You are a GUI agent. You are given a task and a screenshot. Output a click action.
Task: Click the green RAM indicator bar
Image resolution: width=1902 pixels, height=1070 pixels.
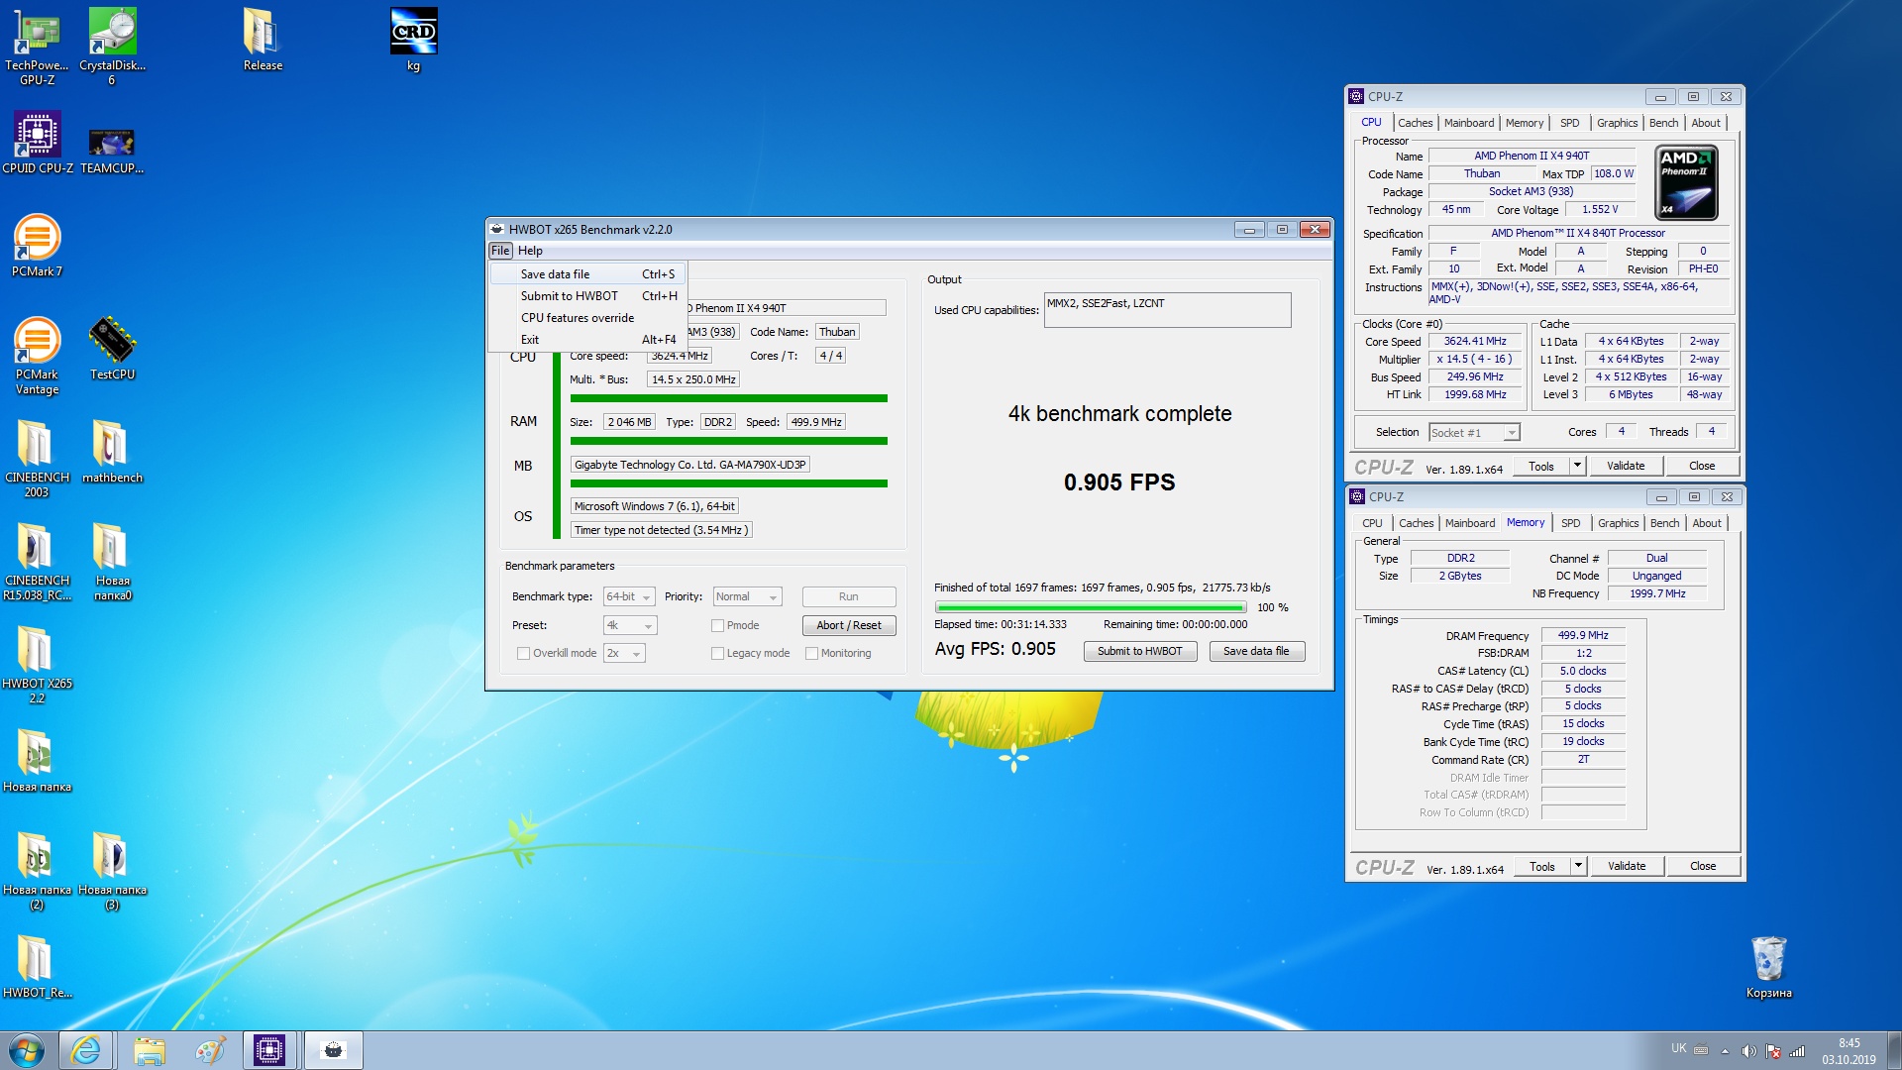(x=728, y=441)
